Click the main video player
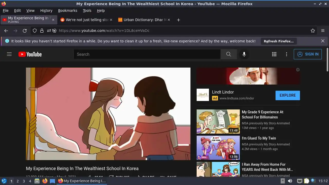 (x=108, y=114)
